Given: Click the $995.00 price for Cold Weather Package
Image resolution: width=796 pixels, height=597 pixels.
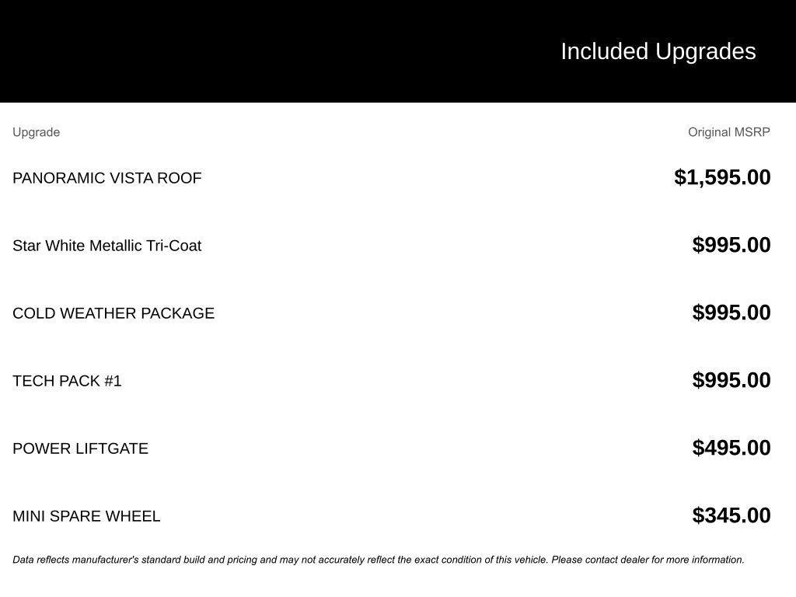Looking at the screenshot, I should [x=731, y=312].
